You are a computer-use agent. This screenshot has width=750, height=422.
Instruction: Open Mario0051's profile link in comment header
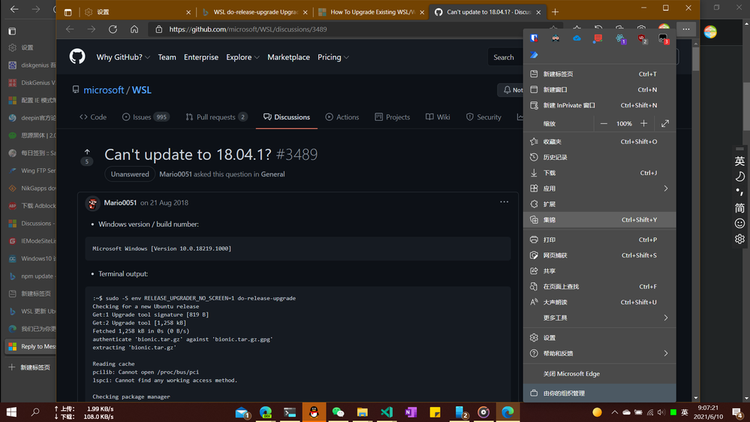tap(120, 203)
